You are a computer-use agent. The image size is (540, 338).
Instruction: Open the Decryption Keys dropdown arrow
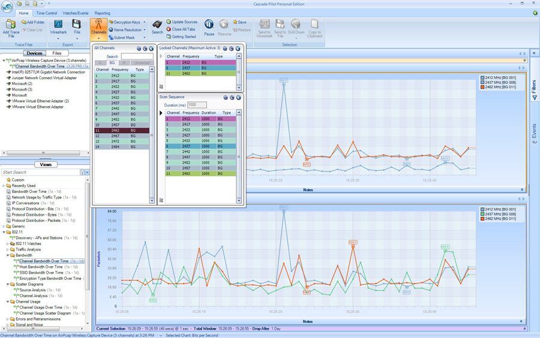(x=144, y=22)
